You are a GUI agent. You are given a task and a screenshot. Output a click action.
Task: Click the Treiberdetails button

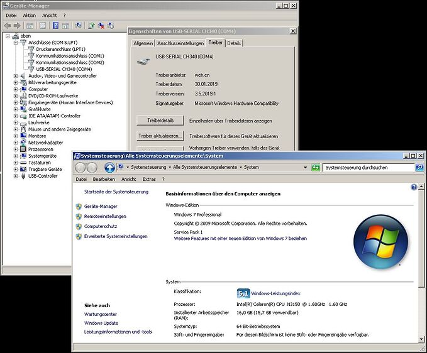point(160,120)
